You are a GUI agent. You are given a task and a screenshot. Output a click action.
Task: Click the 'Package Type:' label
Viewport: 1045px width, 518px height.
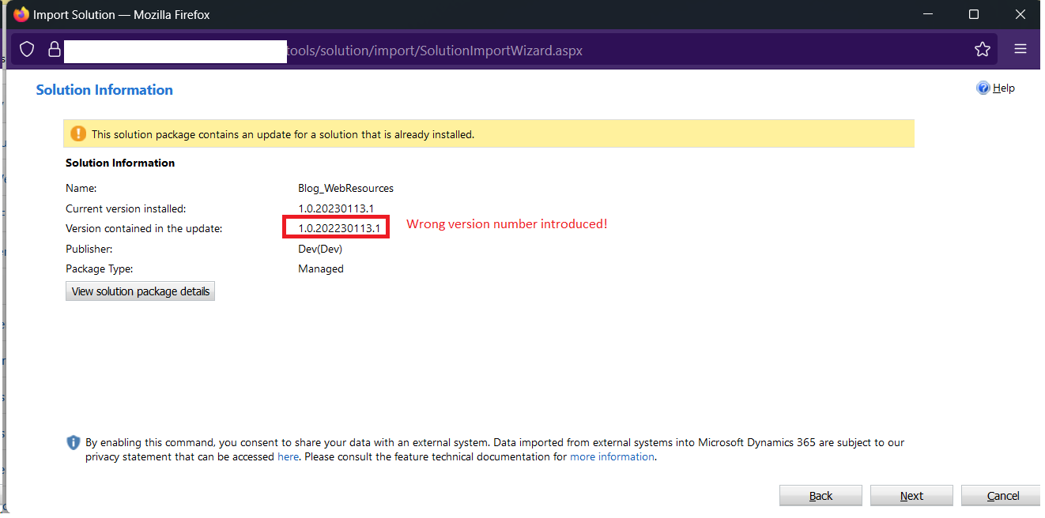click(99, 268)
